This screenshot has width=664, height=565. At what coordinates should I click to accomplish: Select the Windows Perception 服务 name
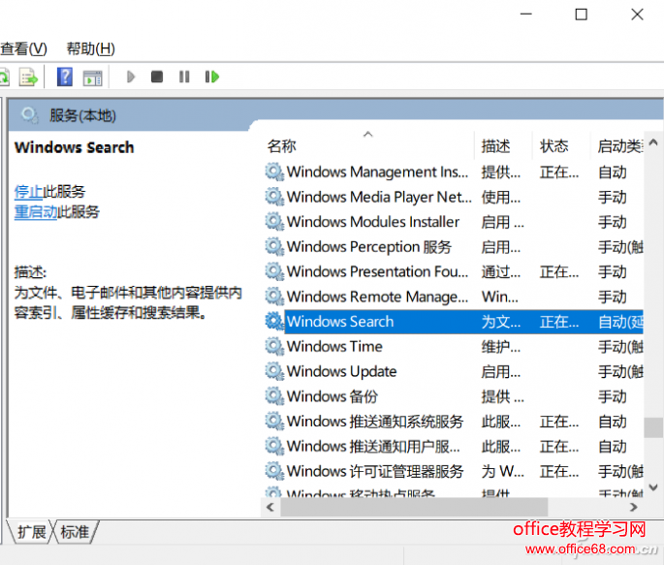coord(369,247)
